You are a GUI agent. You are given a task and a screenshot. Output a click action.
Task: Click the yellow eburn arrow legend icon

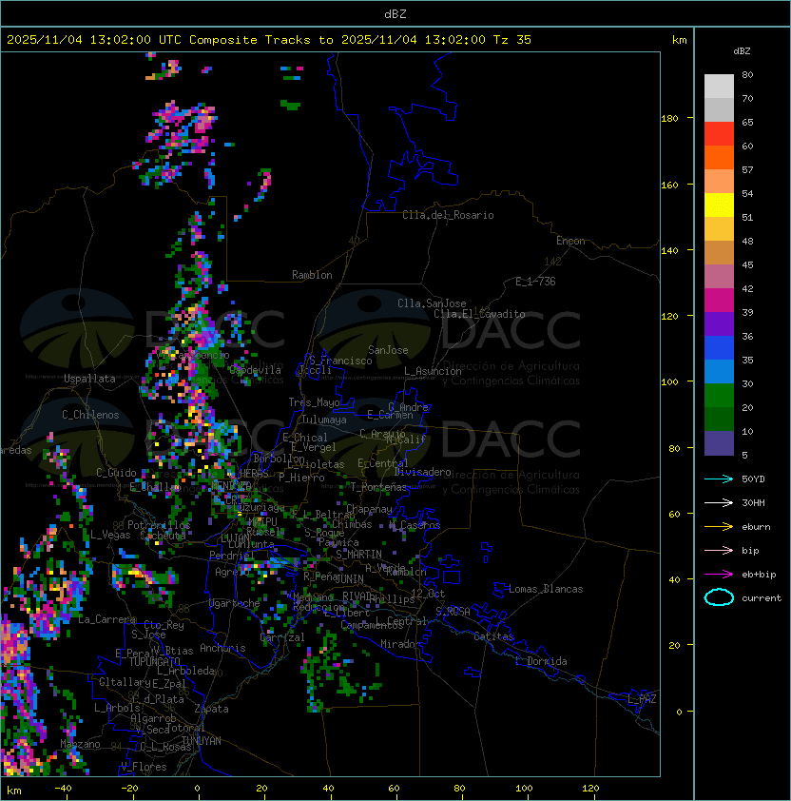coord(719,526)
